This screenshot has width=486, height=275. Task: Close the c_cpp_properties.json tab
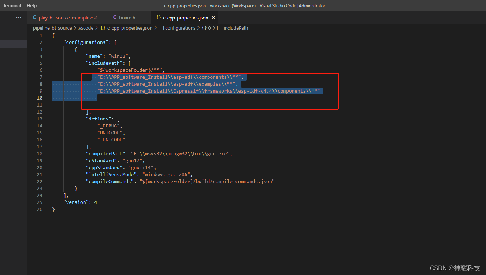(x=213, y=17)
